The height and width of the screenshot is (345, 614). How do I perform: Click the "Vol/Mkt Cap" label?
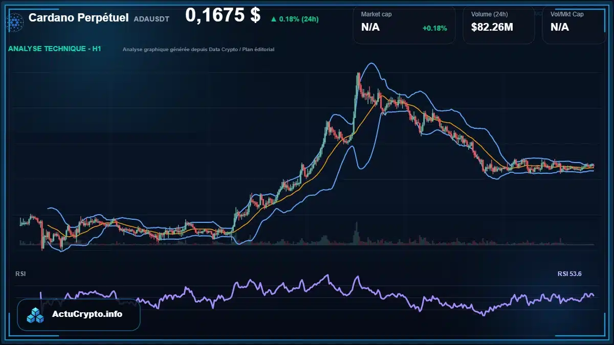567,14
